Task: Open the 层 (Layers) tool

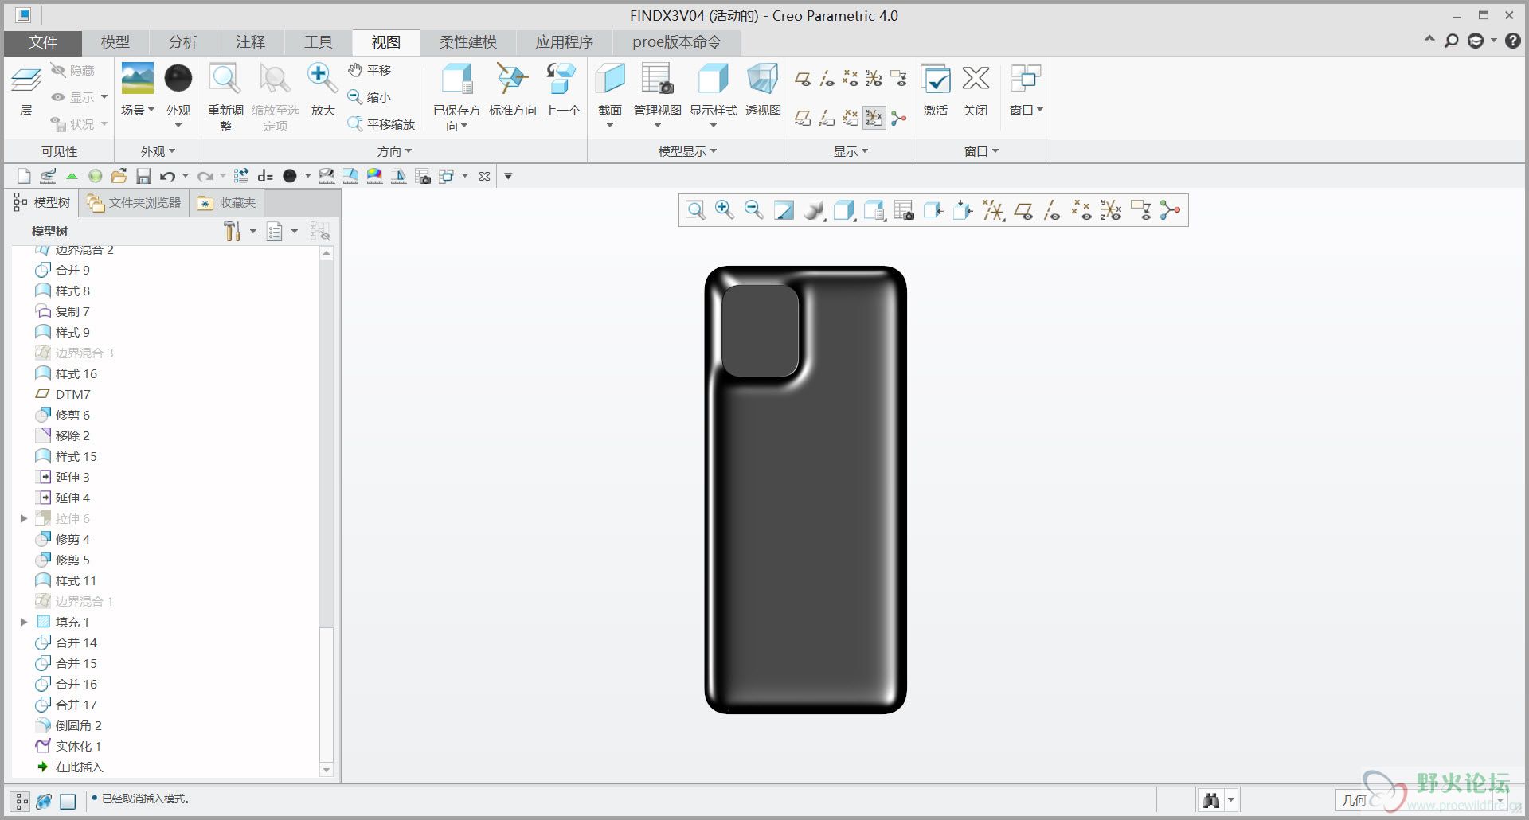Action: (25, 89)
